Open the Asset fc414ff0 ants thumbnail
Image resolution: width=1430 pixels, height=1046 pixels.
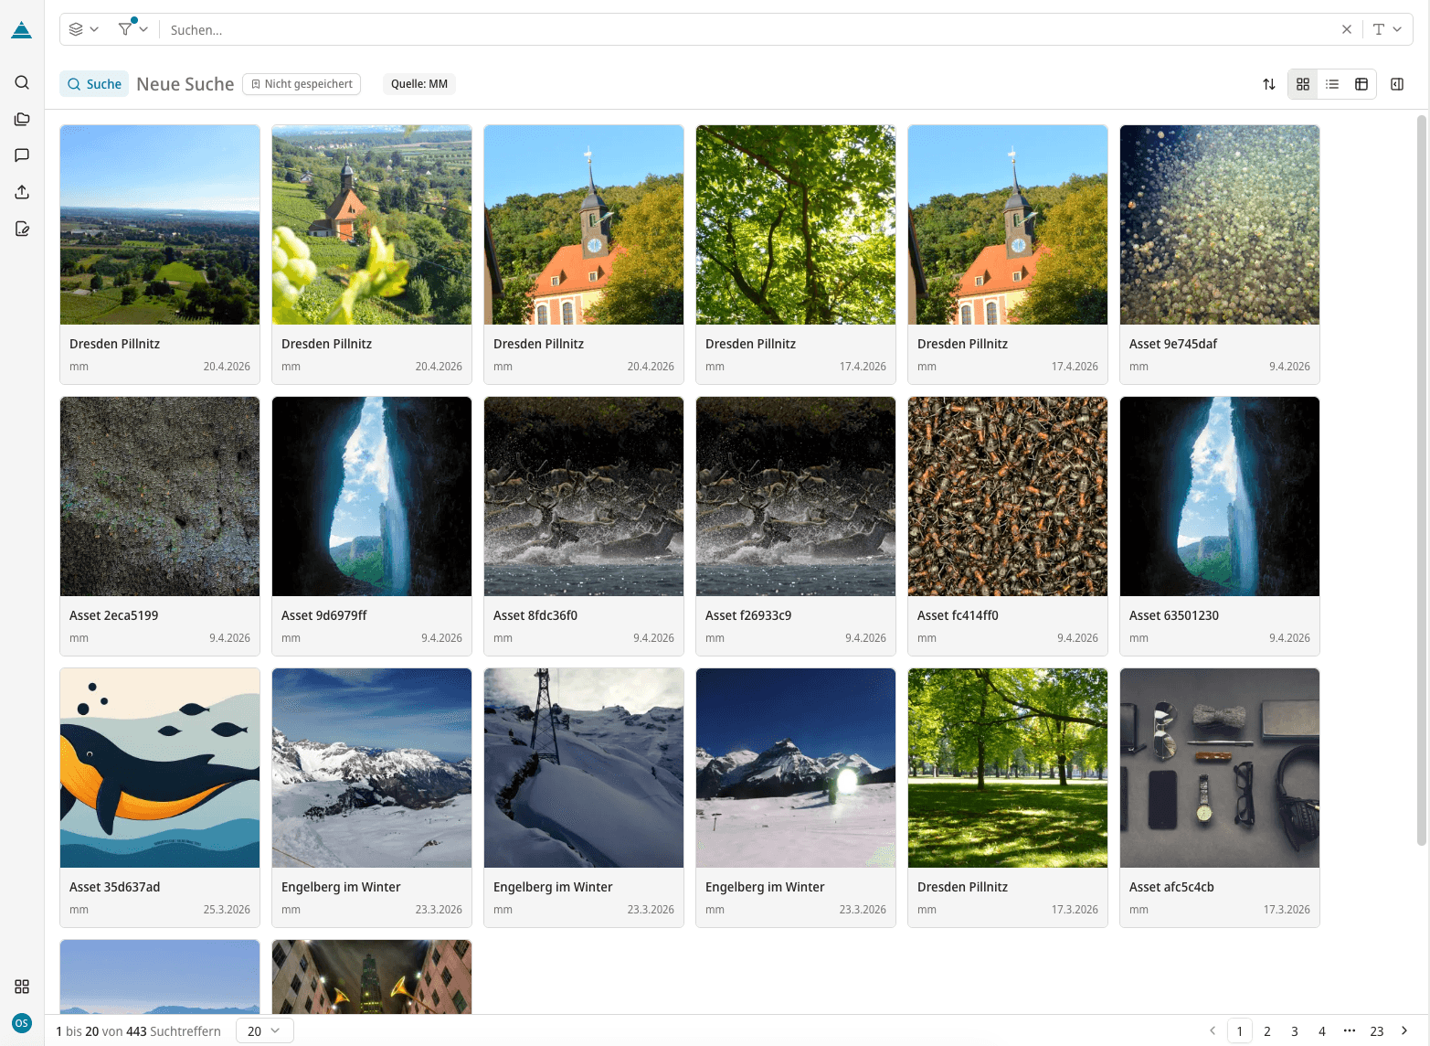tap(1008, 496)
